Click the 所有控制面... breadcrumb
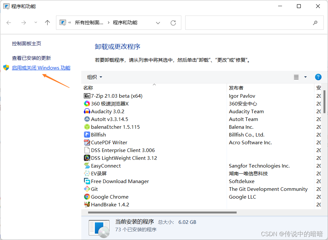Image resolution: width=328 pixels, height=240 pixels. click(x=89, y=23)
